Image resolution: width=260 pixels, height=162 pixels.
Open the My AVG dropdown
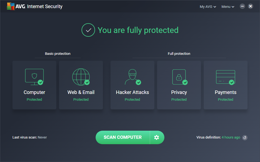[x=207, y=6]
